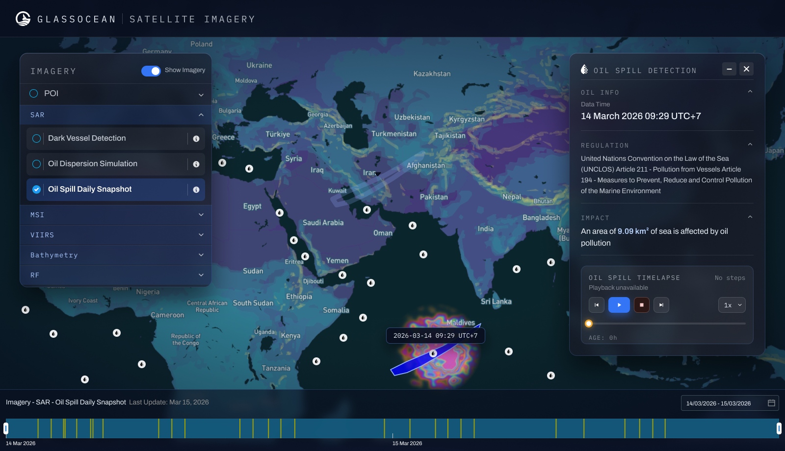Minimize the Oil Spill Detection panel

tap(729, 69)
